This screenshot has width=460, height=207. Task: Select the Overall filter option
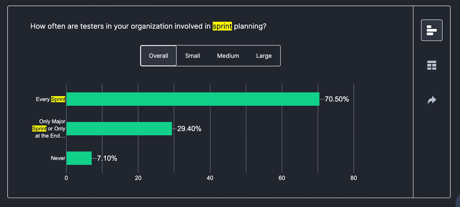pos(158,55)
